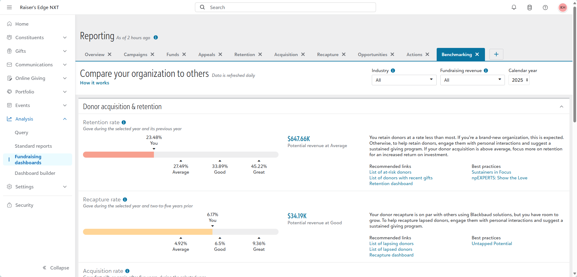Image resolution: width=577 pixels, height=277 pixels.
Task: Close the Campaigns tab
Action: tap(153, 54)
